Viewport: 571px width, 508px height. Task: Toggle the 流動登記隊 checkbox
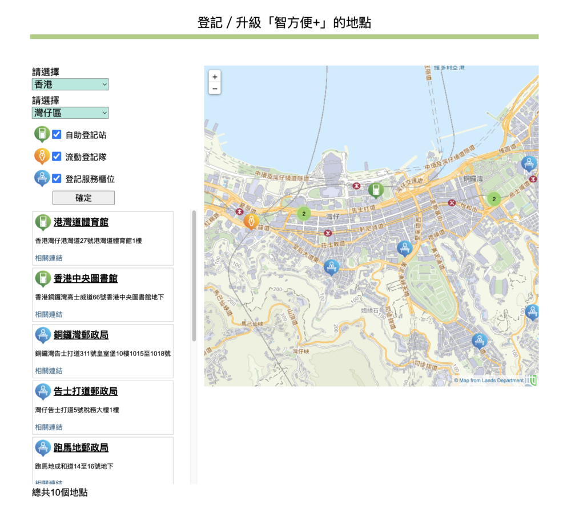click(56, 156)
